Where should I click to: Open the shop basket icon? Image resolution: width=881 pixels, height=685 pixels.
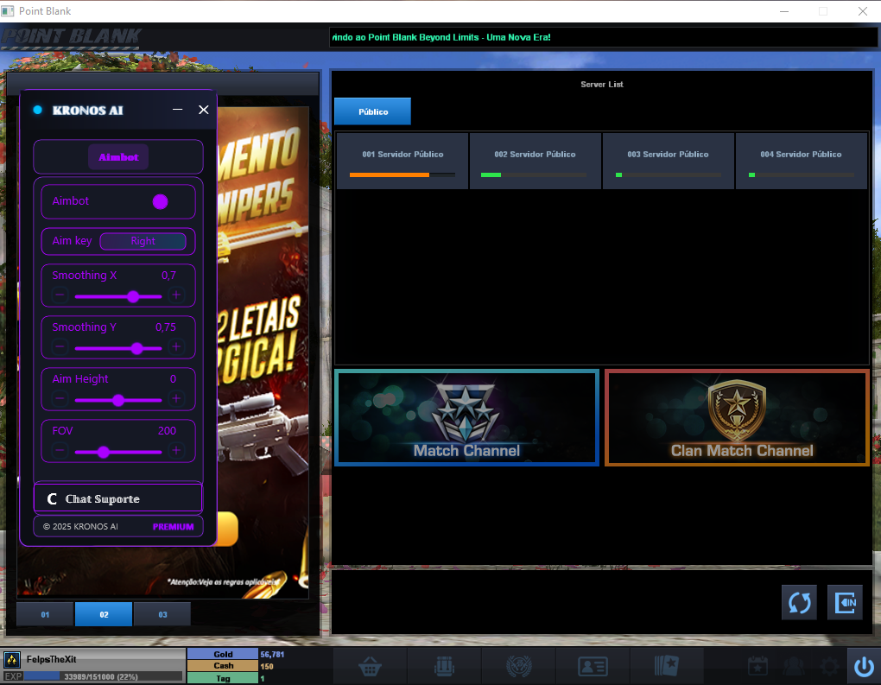point(371,666)
